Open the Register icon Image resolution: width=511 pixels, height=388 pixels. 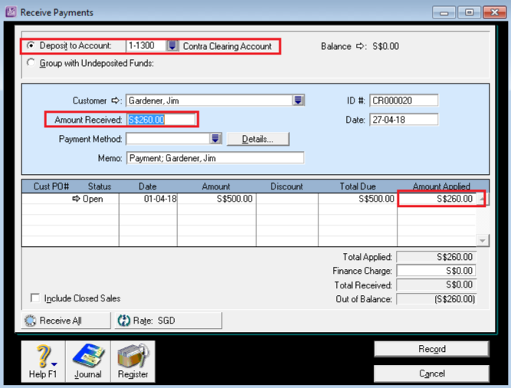133,361
